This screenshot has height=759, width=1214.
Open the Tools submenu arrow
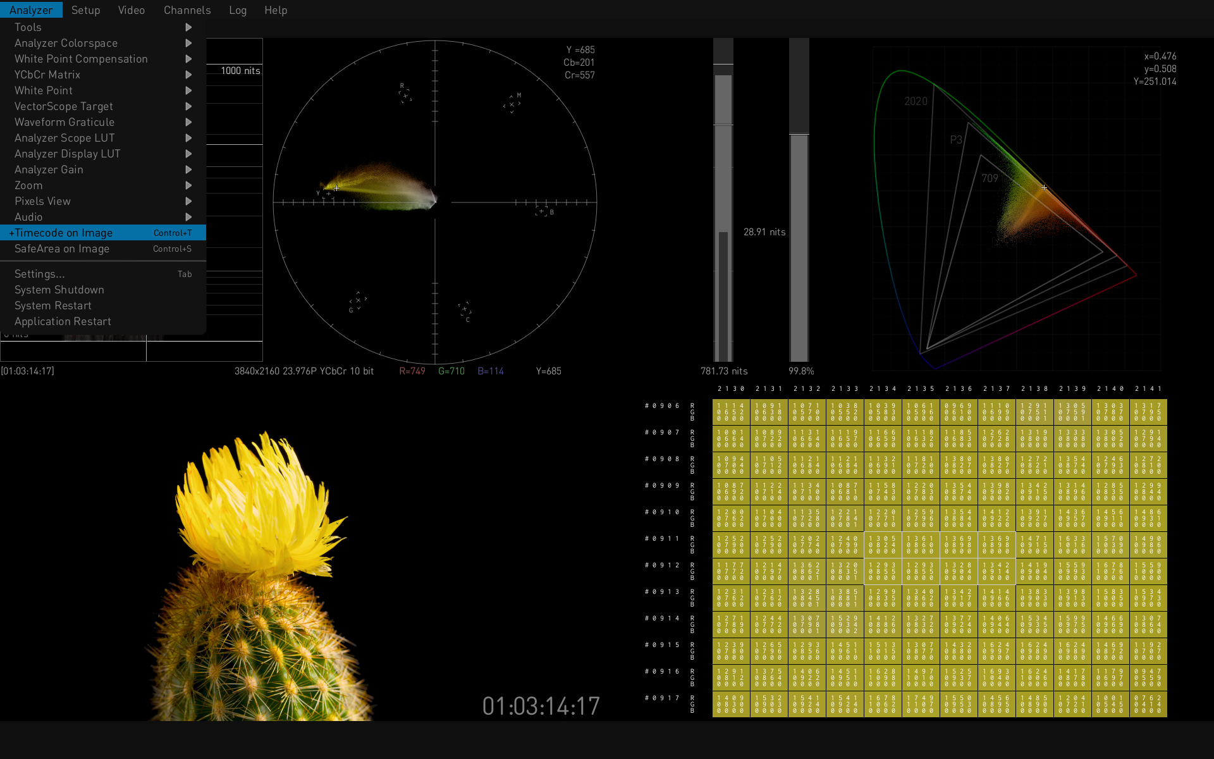[188, 27]
